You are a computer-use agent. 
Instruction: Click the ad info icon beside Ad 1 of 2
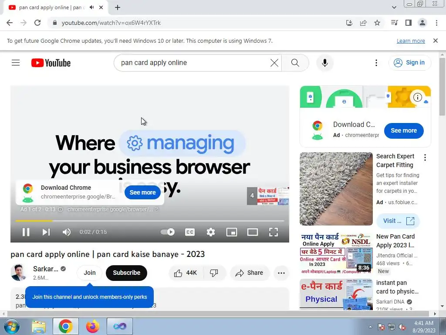click(x=60, y=209)
